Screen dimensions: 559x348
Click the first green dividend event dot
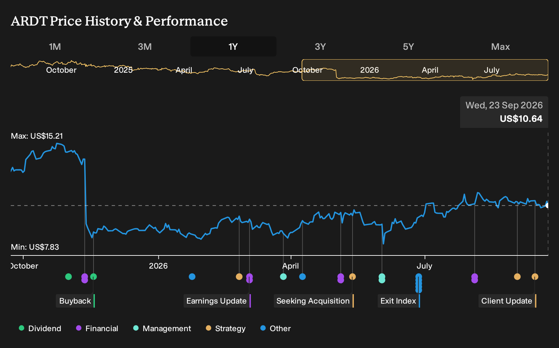[68, 277]
